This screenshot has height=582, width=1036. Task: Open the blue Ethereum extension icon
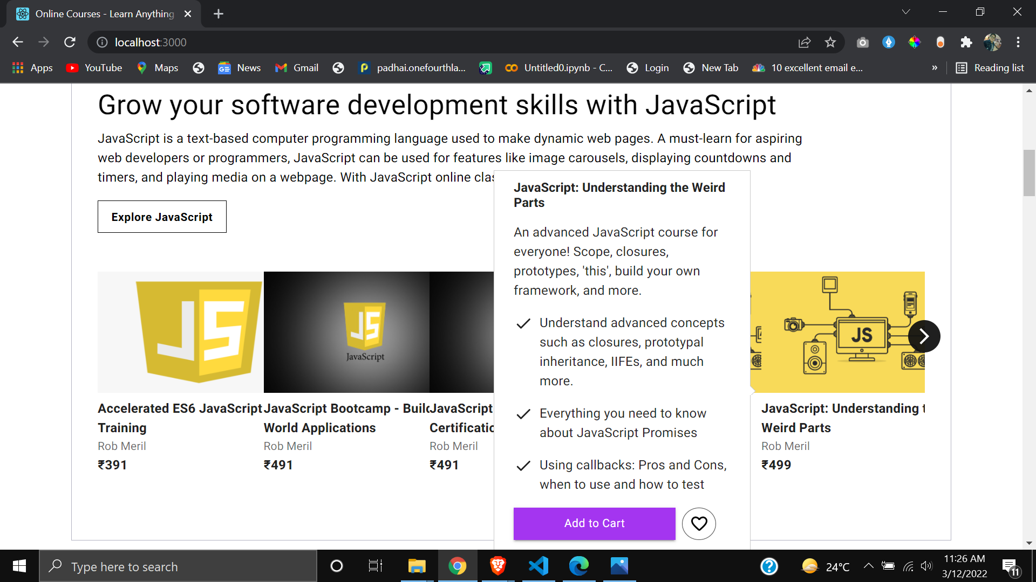(889, 42)
